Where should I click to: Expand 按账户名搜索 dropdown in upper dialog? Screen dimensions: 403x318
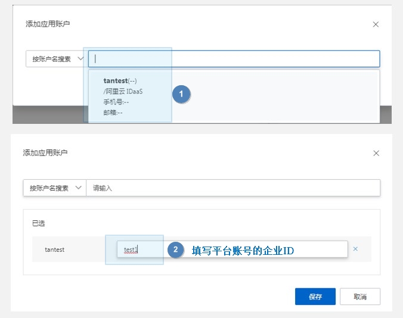point(57,59)
